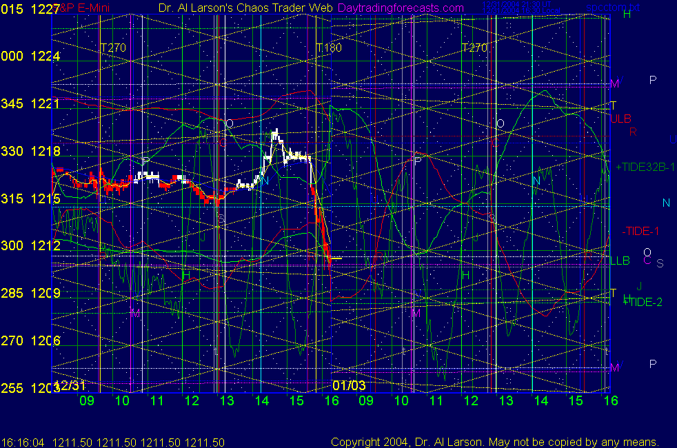
Task: Click the 1215 price axis label
Action: coord(45,198)
